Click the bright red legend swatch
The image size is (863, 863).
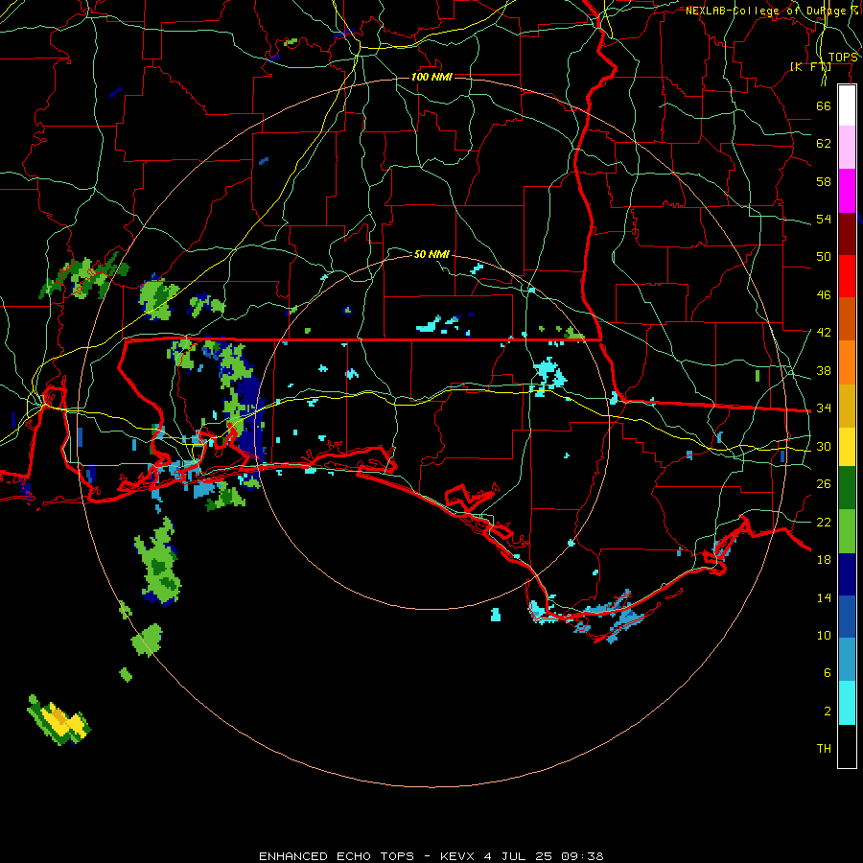click(x=847, y=276)
